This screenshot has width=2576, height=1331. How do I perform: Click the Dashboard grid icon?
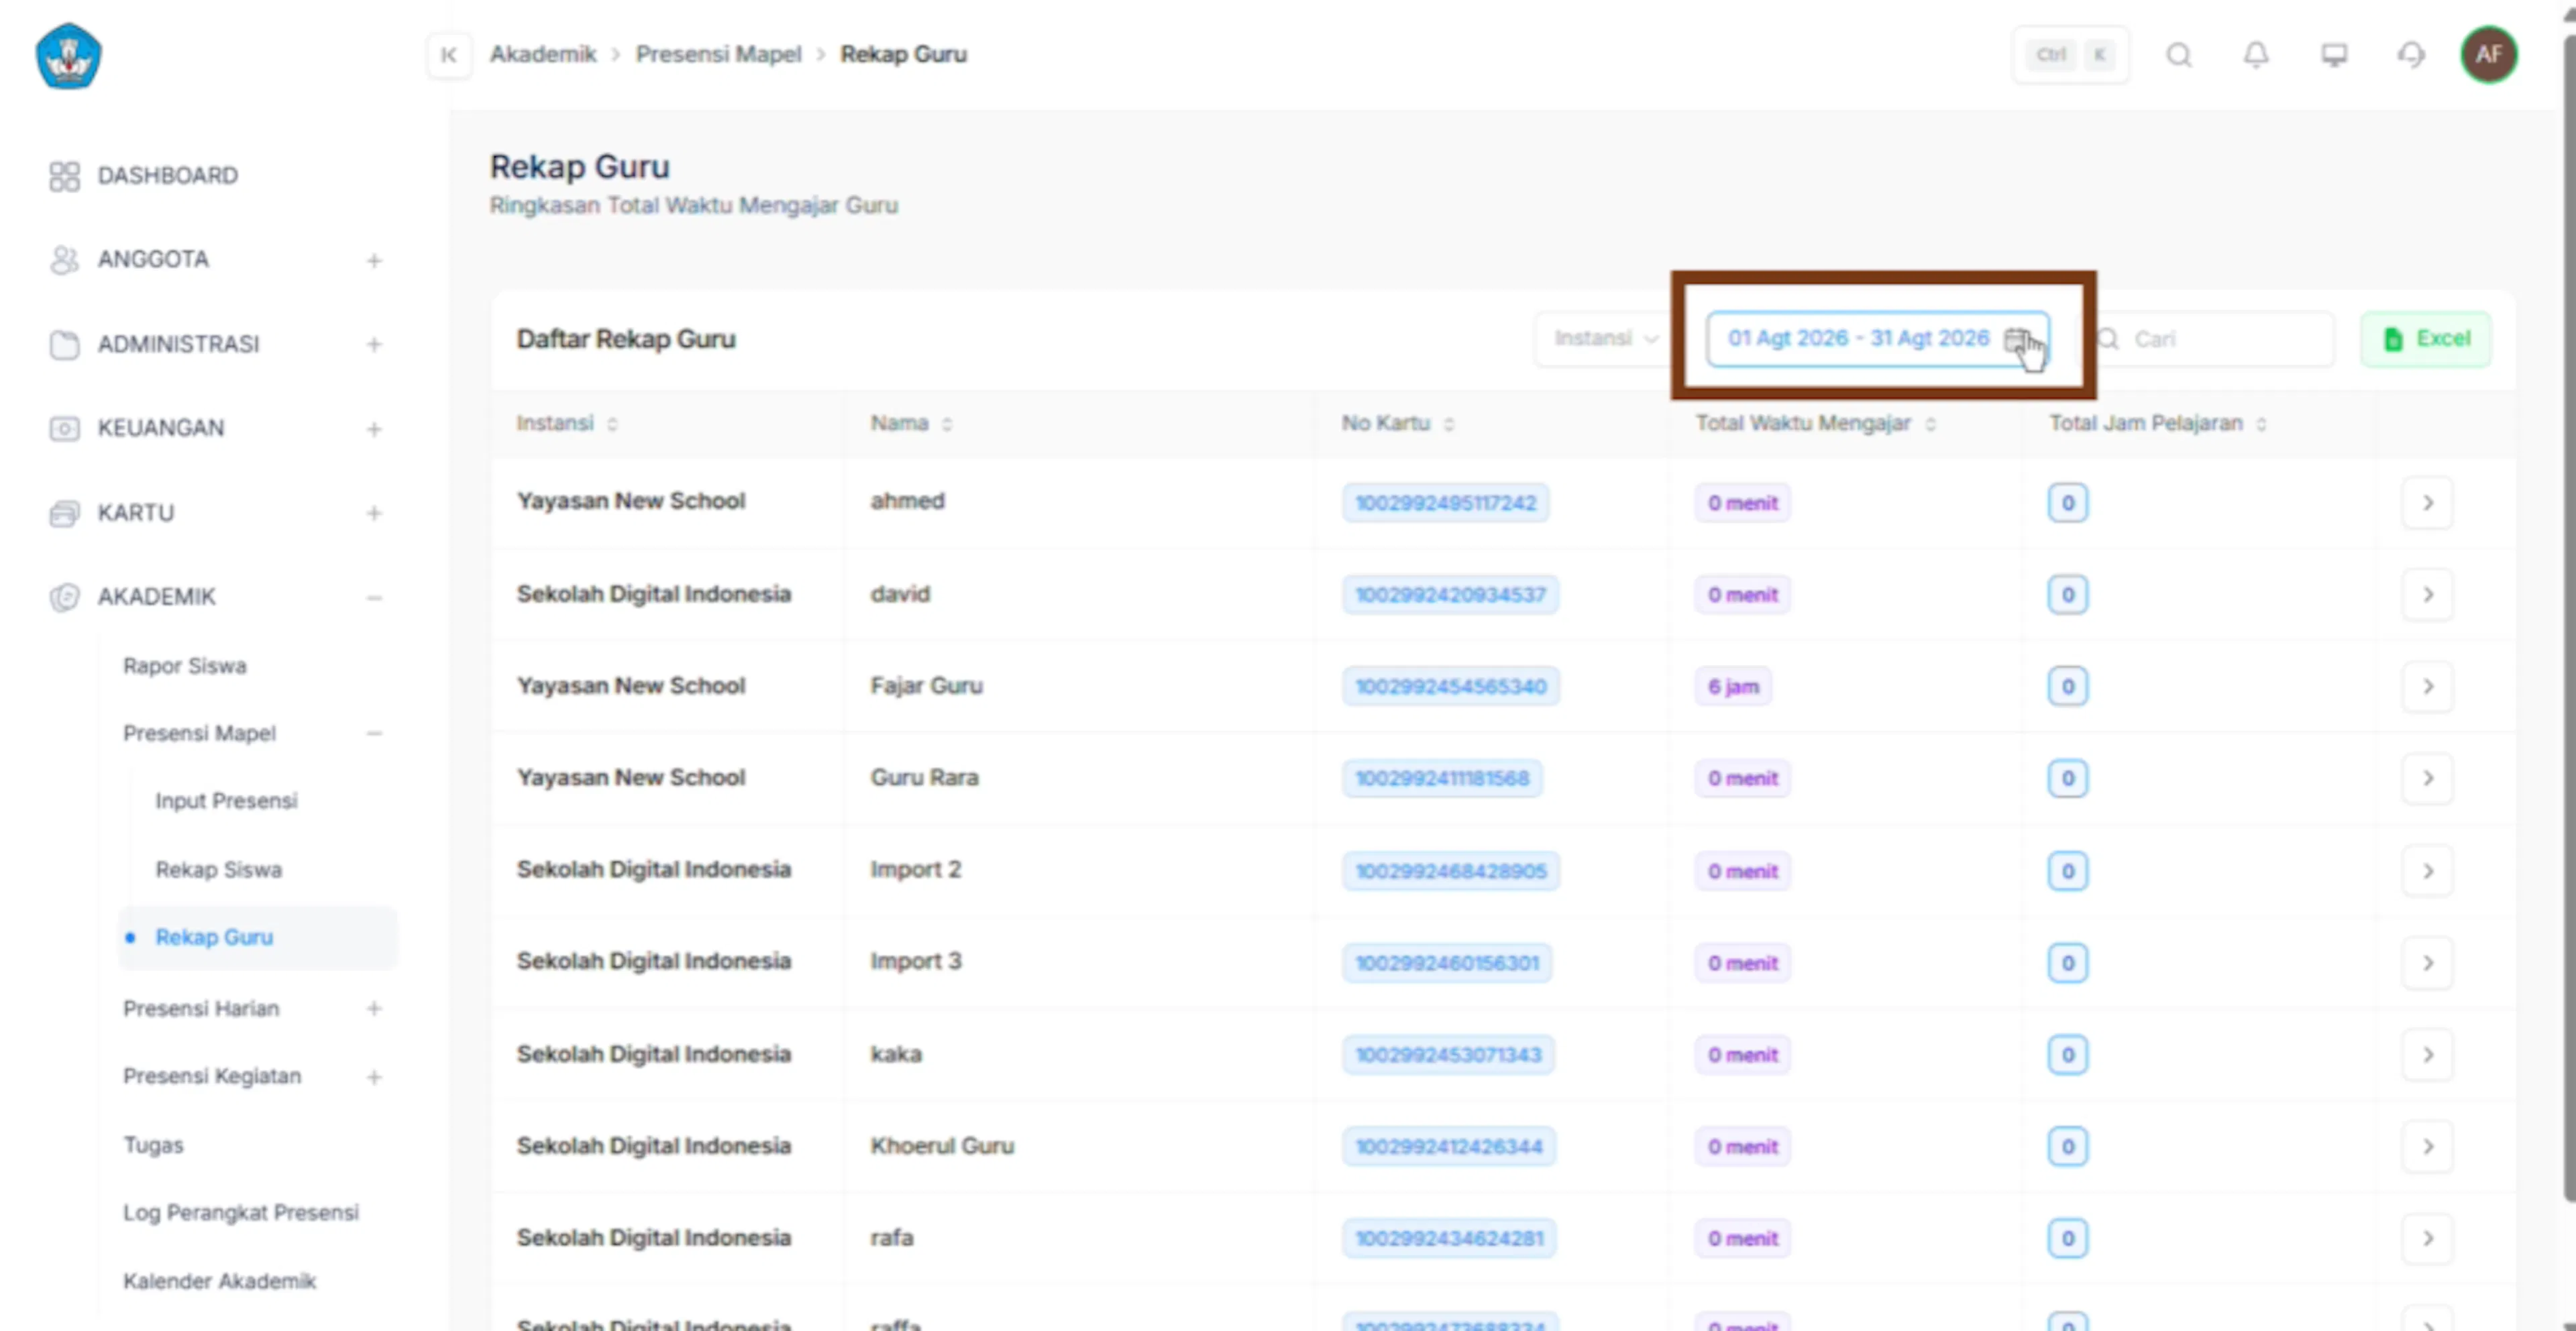(x=64, y=176)
